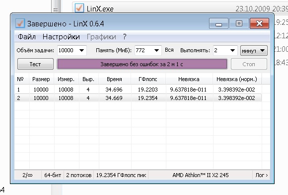Expand the Память (МиБ) dropdown arrow
Viewport: 288px width, 195px height.
156,50
